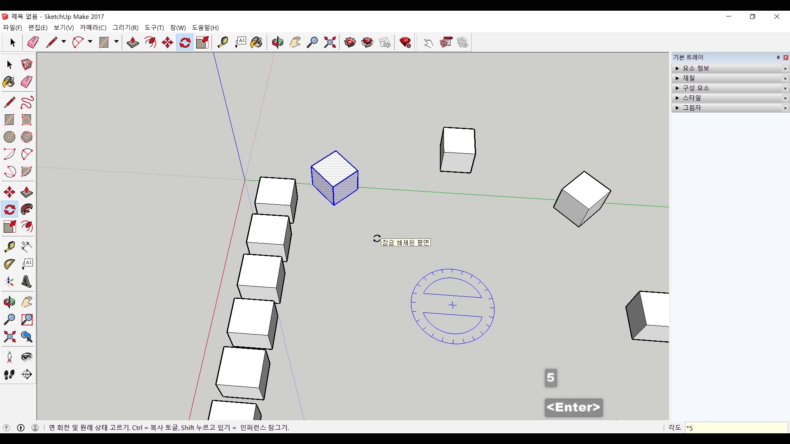Activate the Orbit tool in top toolbar
This screenshot has height=444, width=790.
[278, 42]
